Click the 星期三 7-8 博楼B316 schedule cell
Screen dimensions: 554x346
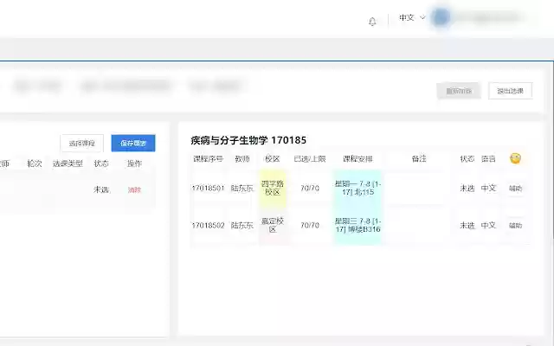pos(358,225)
